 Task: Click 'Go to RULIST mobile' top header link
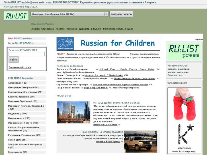tap(17, 2)
